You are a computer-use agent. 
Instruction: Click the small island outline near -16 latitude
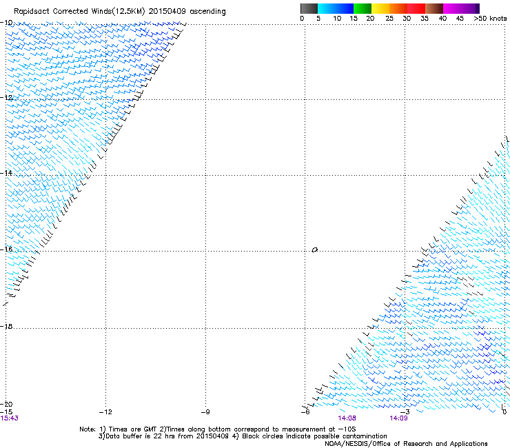click(314, 250)
